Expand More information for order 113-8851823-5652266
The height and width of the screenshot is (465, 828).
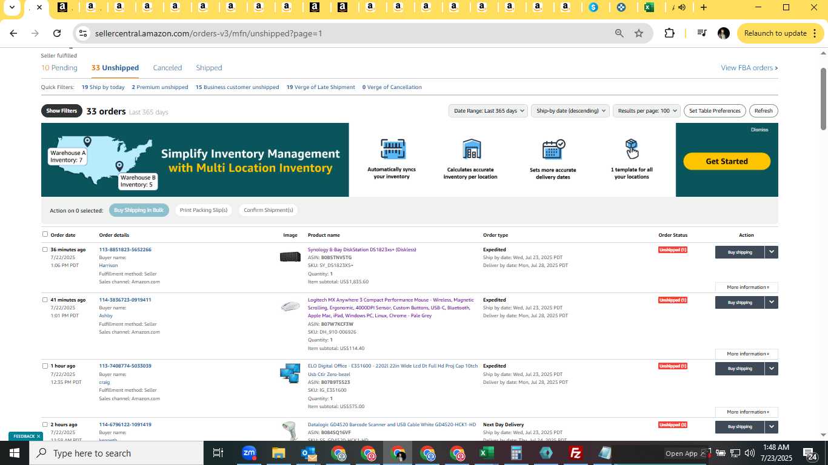[x=747, y=287]
